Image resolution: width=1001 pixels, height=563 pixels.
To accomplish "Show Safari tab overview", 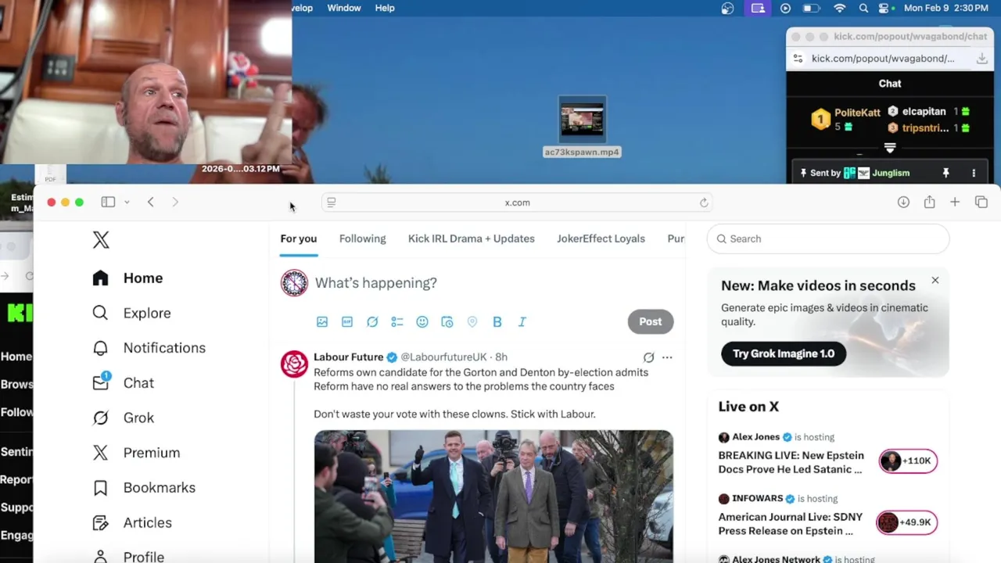I will pyautogui.click(x=981, y=203).
